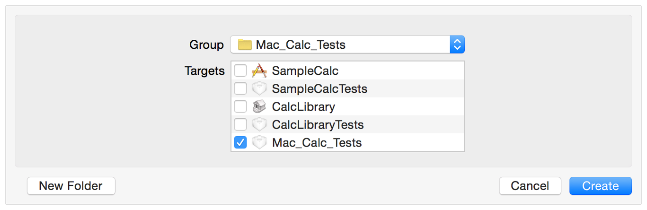Select the SampleCalcTests row label

coord(319,89)
